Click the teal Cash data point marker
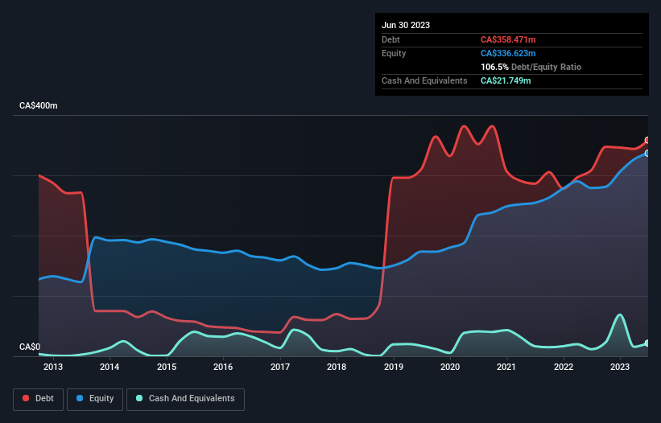Image resolution: width=661 pixels, height=423 pixels. [x=647, y=343]
